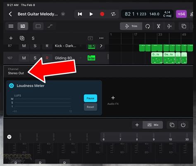Viewport: 196px width, 166px height.
Task: Toggle global solo S in track header
Action: pyautogui.click(x=33, y=38)
